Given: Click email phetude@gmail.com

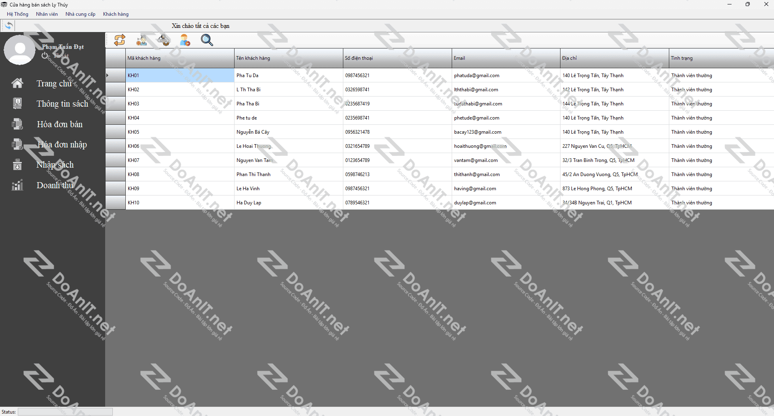Looking at the screenshot, I should [x=506, y=118].
